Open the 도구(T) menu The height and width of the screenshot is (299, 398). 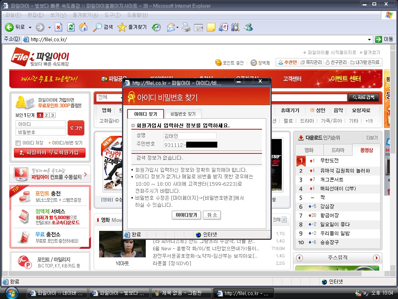(x=113, y=15)
